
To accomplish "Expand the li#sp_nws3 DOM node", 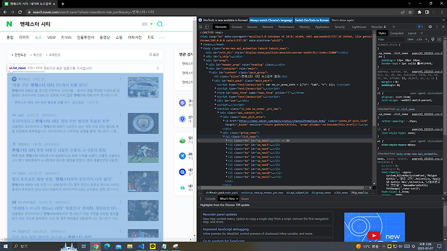I will (226, 145).
